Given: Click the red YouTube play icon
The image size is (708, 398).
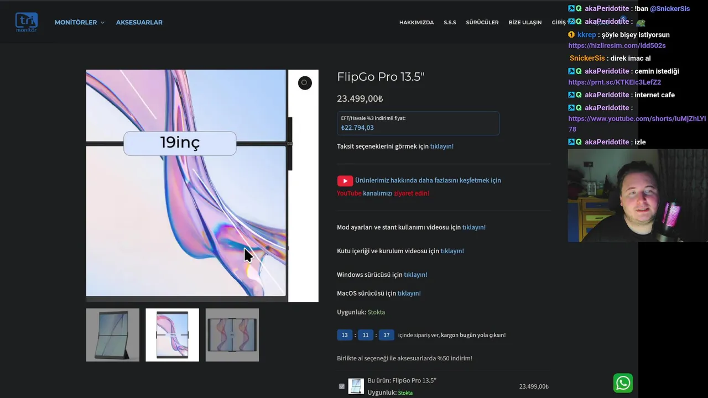Looking at the screenshot, I should pyautogui.click(x=345, y=181).
